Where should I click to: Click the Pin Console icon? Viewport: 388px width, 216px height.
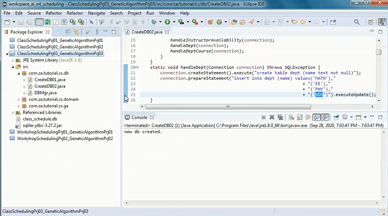click(336, 117)
